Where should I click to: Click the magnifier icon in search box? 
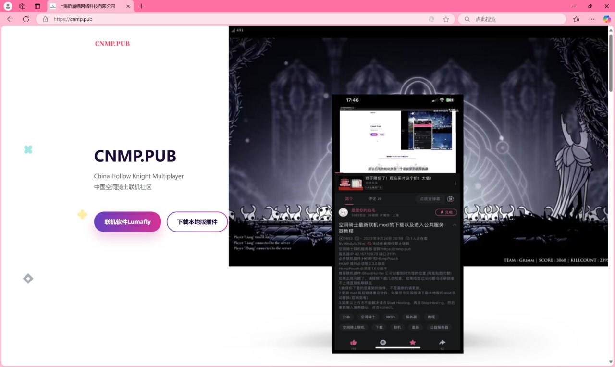[x=467, y=19]
